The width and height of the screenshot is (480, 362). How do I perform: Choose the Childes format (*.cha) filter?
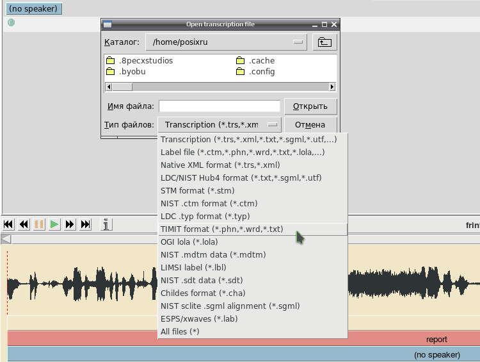click(253, 293)
